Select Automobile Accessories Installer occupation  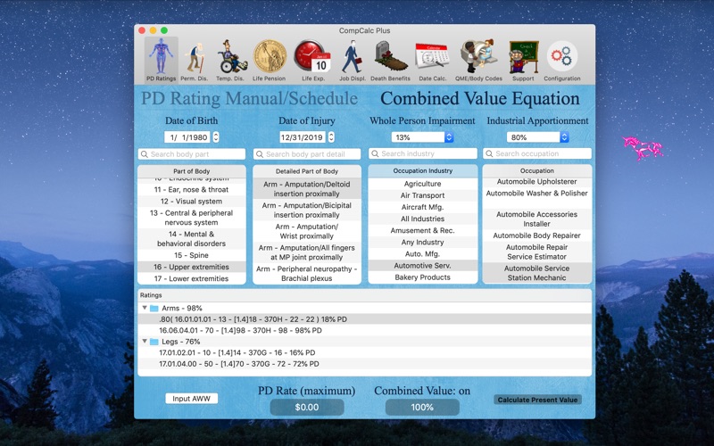(x=537, y=219)
